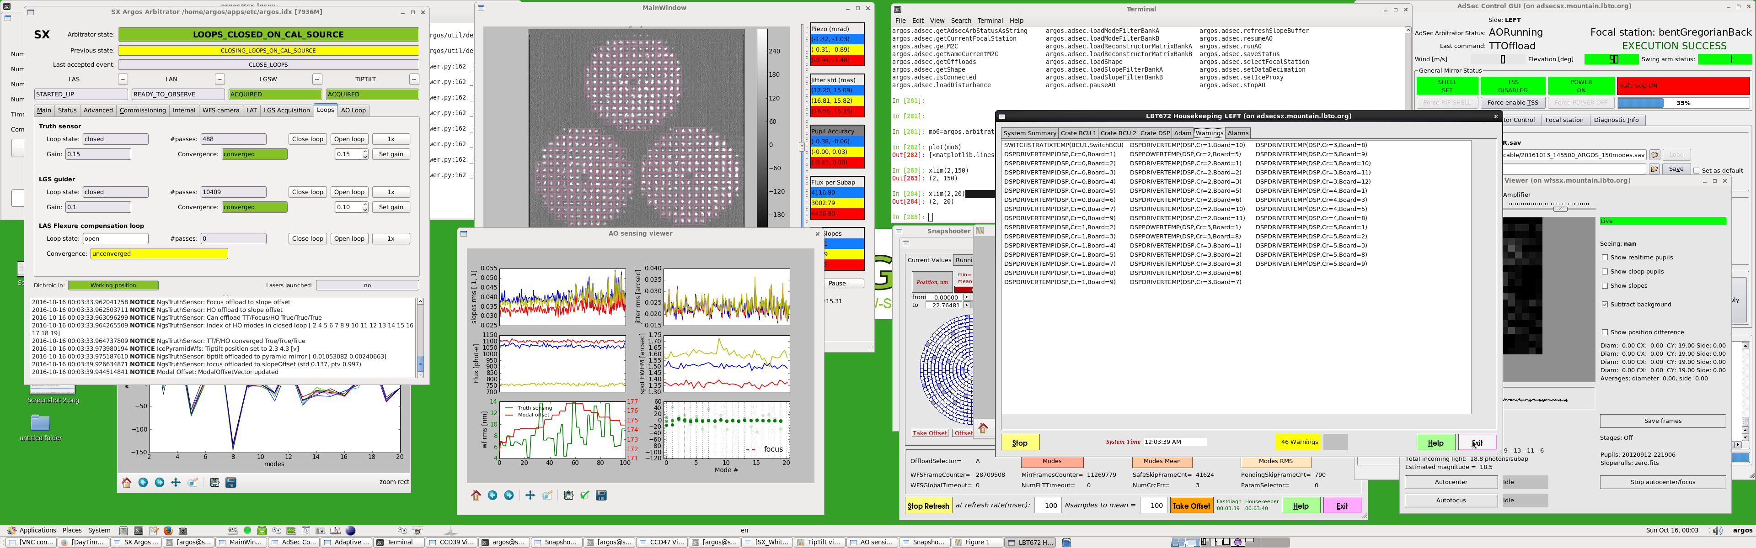This screenshot has width=1756, height=548.
Task: Open Search menu in Terminal
Action: 960,21
